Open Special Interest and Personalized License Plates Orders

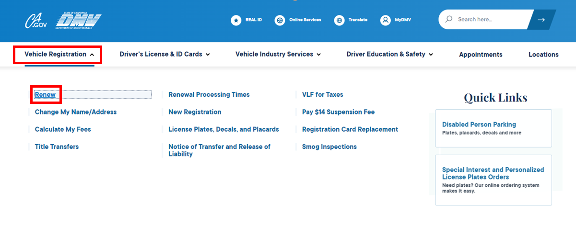494,180
